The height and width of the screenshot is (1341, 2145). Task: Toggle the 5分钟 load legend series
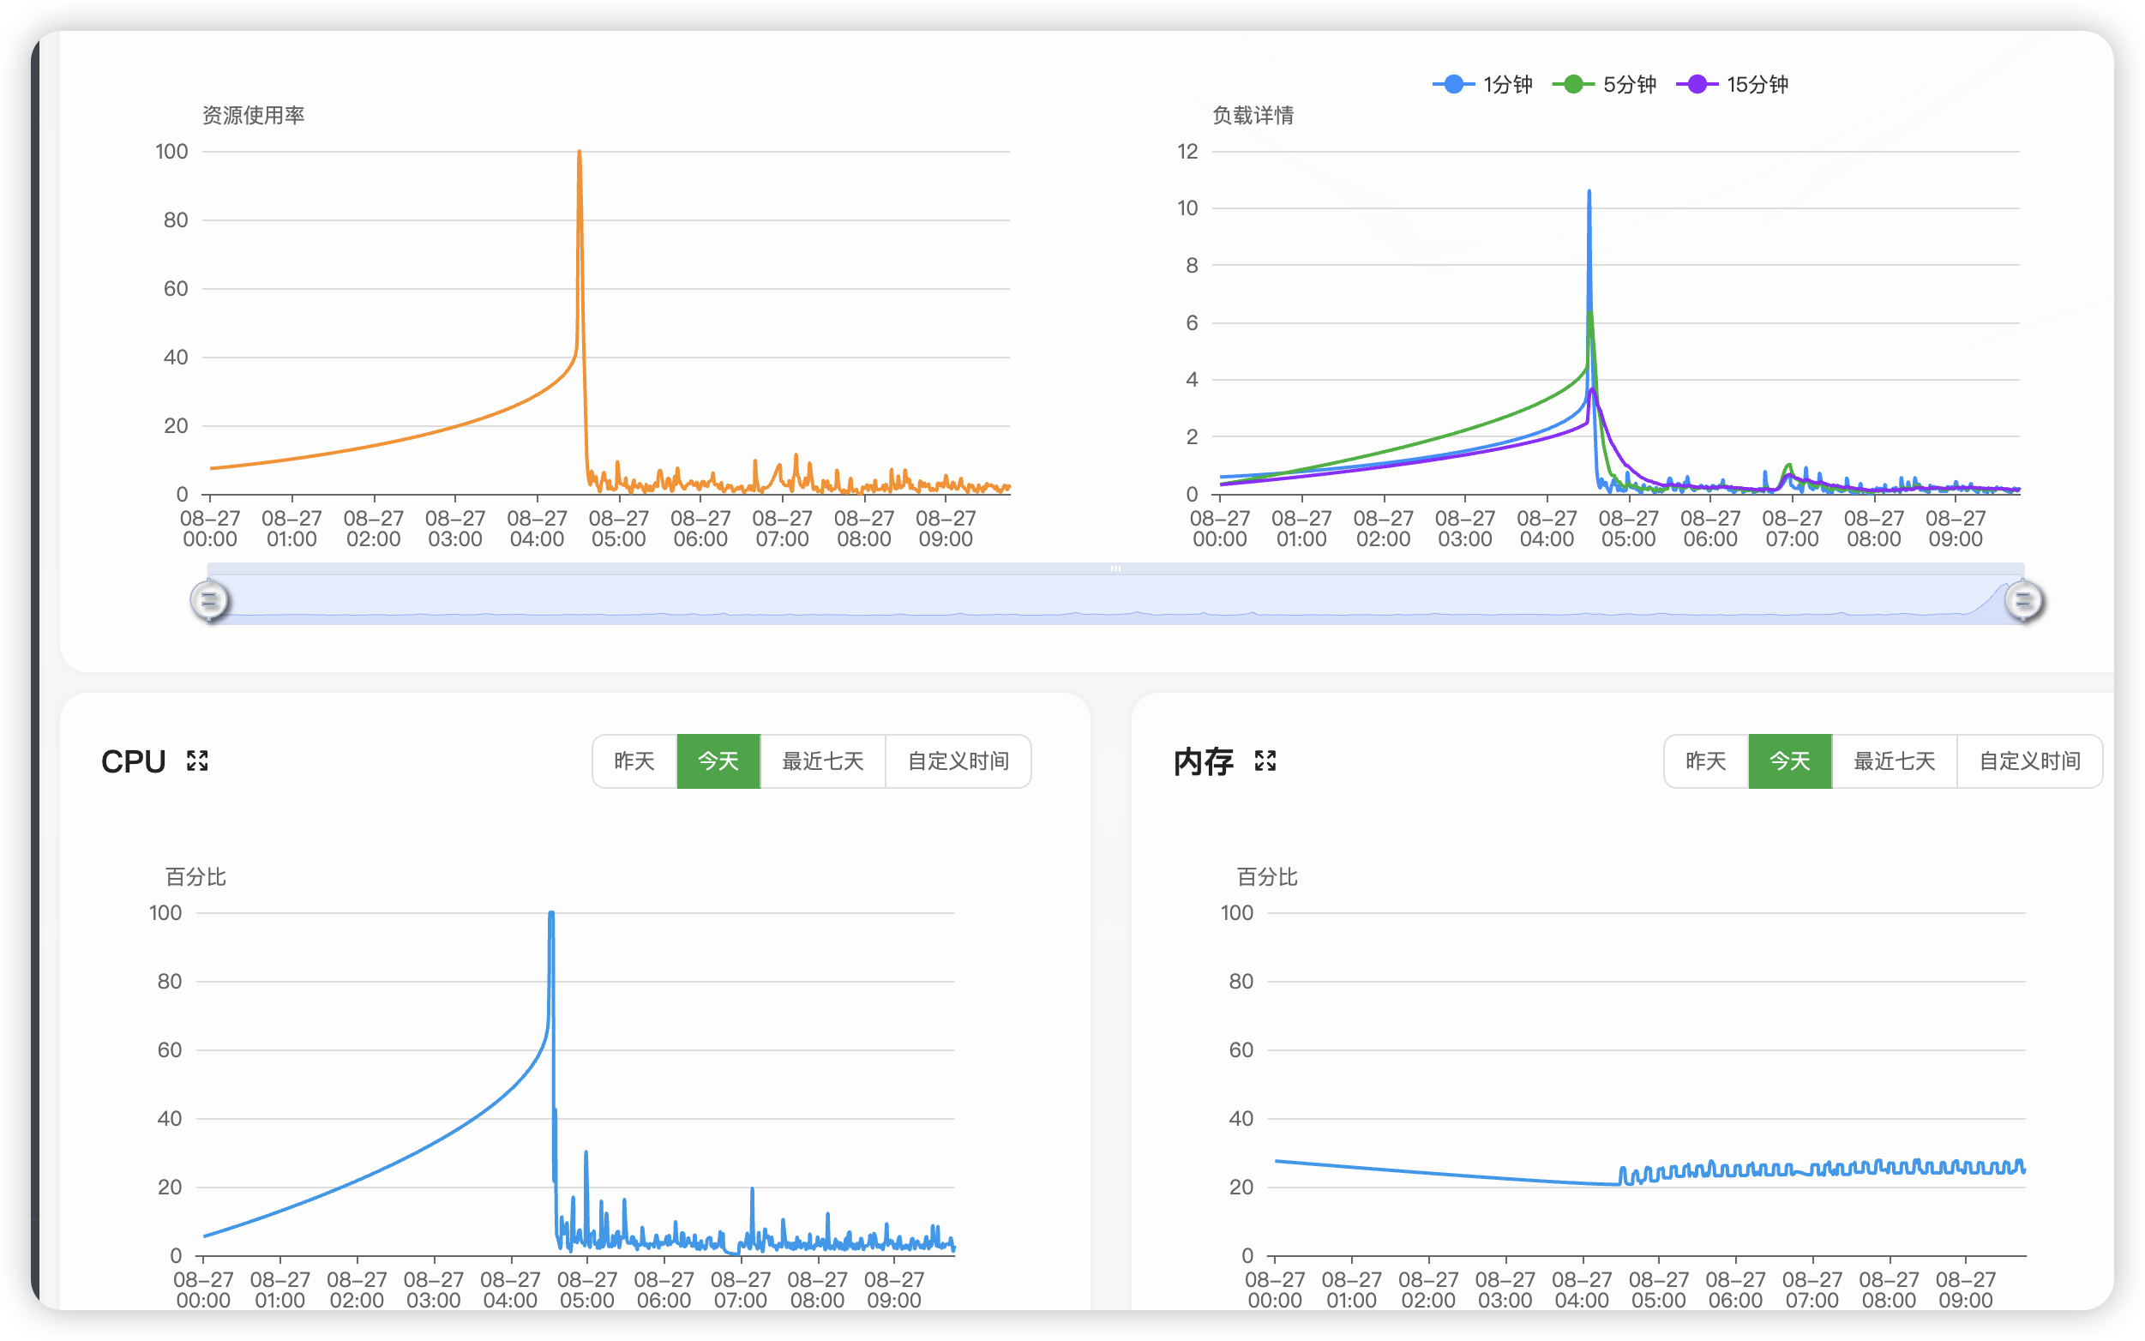point(1603,84)
